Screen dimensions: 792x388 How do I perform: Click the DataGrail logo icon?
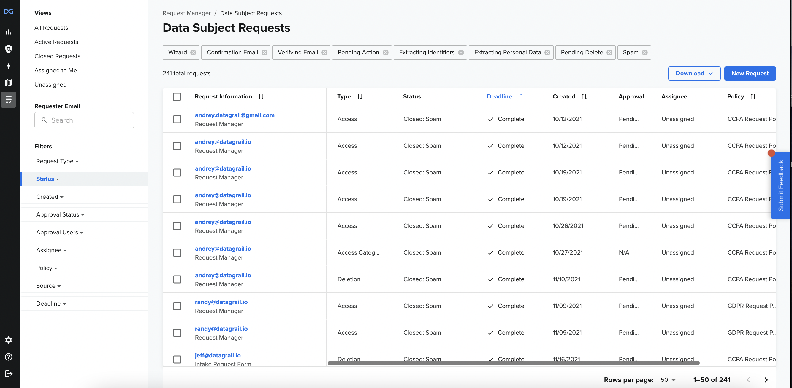(9, 11)
